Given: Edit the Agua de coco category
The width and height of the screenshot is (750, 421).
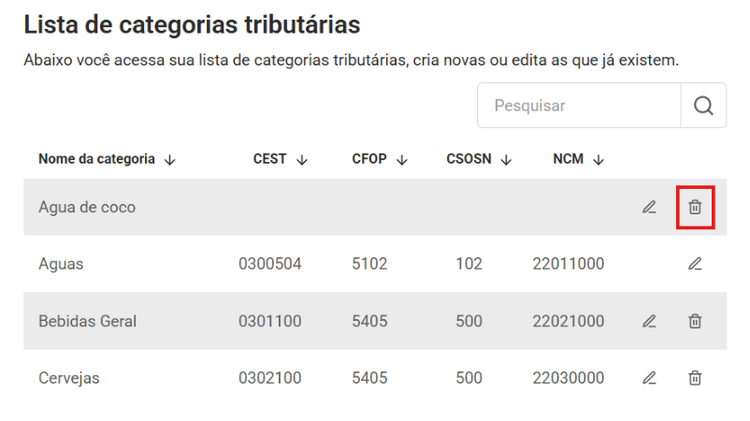Looking at the screenshot, I should (x=649, y=208).
